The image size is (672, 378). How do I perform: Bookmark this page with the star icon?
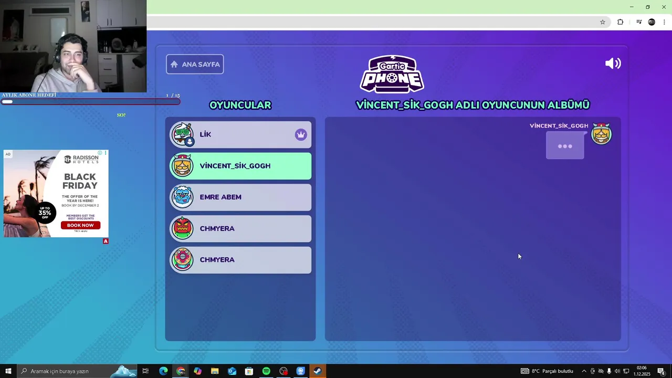pos(603,22)
